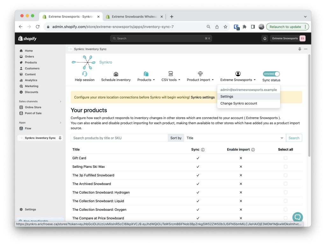Click the CSV tools file icon
Image resolution: width=326 pixels, height=246 pixels.
tap(171, 73)
